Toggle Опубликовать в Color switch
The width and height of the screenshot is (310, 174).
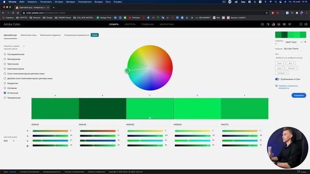[x=277, y=79]
